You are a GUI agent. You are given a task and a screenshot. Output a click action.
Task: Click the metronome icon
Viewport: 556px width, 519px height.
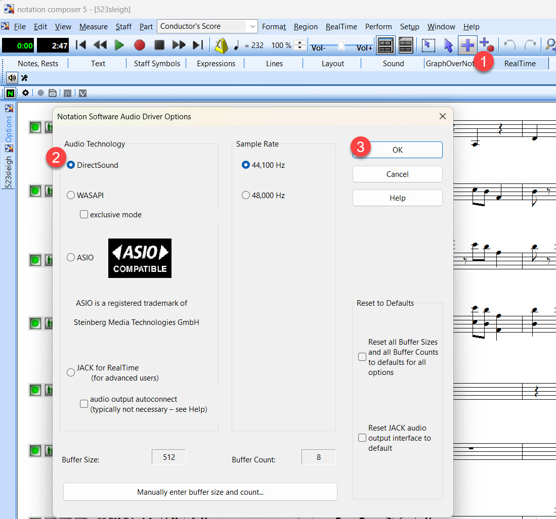click(x=221, y=45)
